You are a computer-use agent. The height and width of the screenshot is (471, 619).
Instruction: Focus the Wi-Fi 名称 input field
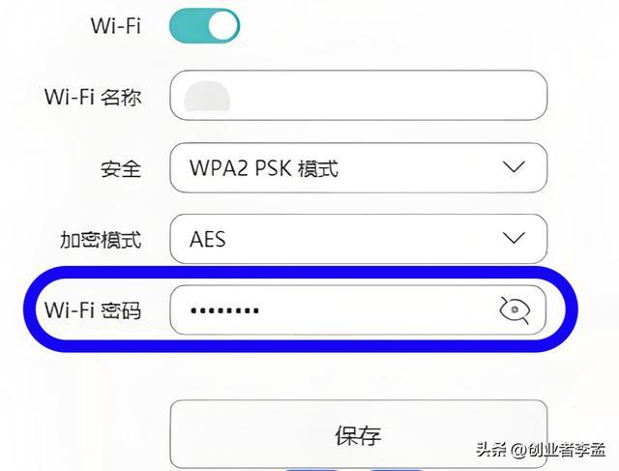359,95
